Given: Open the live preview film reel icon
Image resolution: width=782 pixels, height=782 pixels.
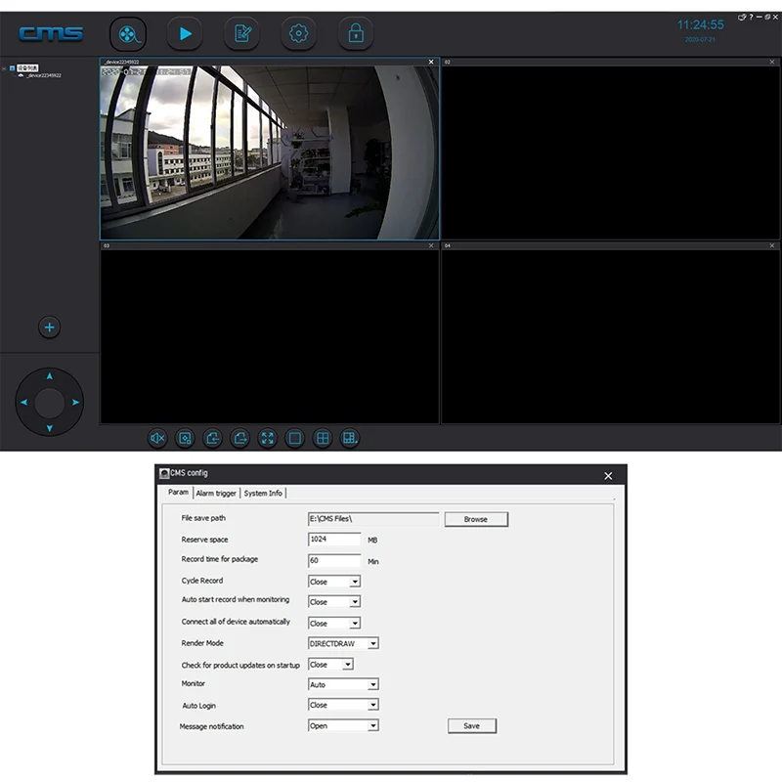Looking at the screenshot, I should tap(127, 33).
